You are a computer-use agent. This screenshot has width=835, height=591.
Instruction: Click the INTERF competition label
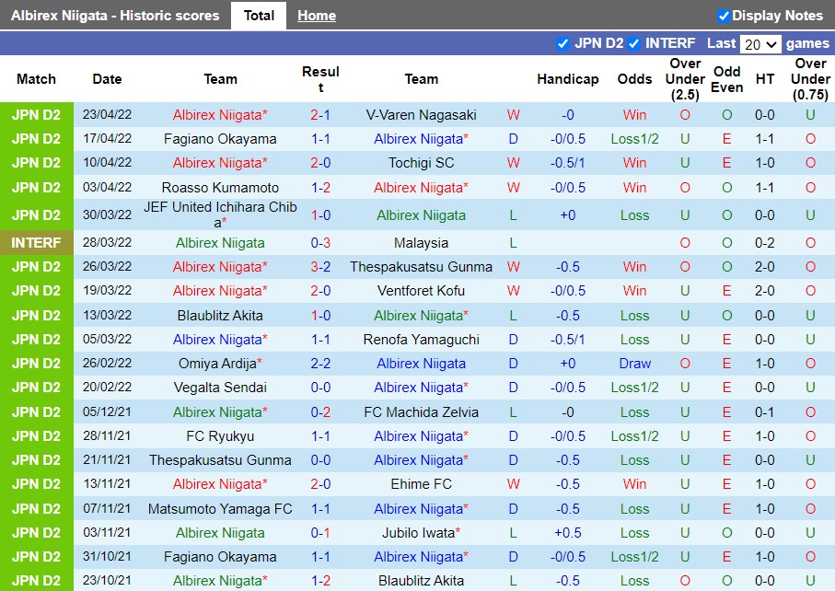point(36,243)
